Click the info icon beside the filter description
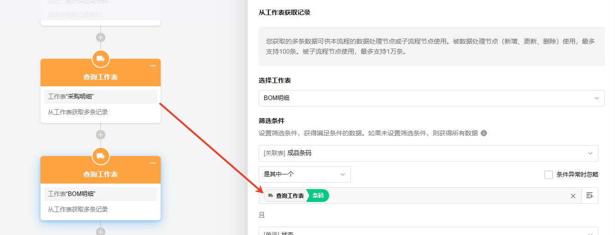Viewport: 615px width, 235px height. [484, 133]
